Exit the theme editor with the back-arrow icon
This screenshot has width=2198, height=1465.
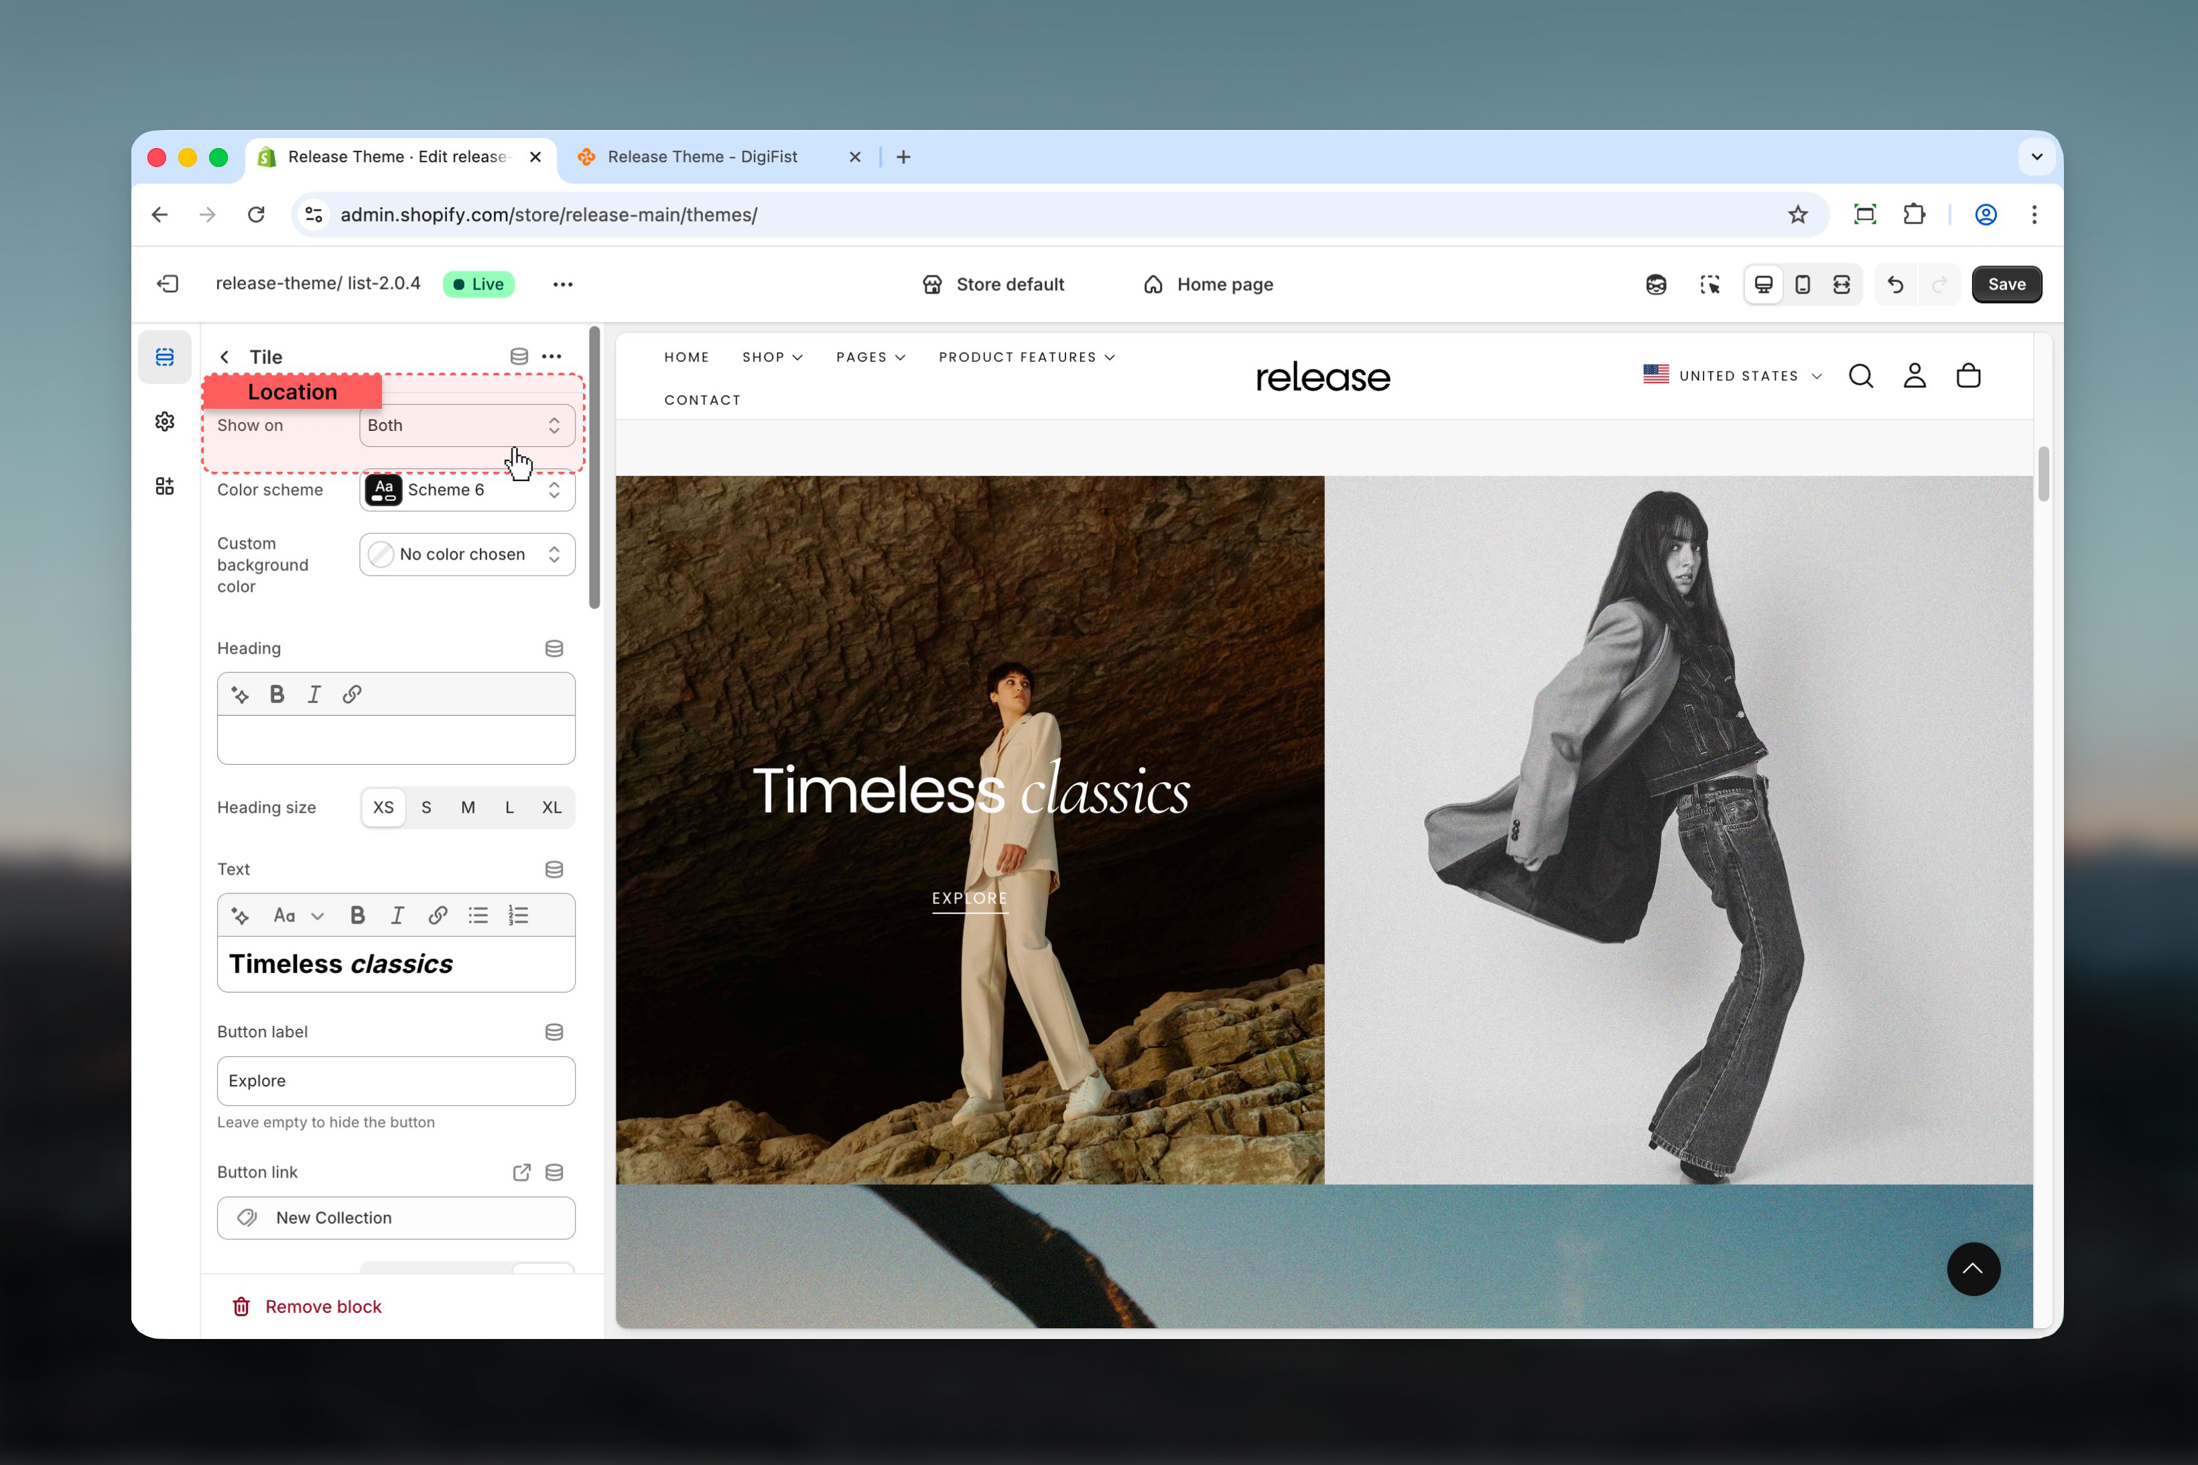point(168,284)
